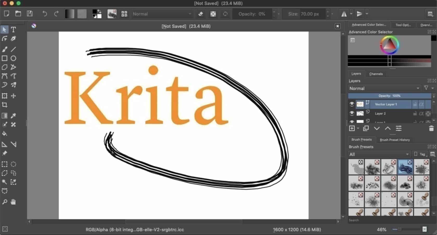Image resolution: width=437 pixels, height=235 pixels.
Task: Duplicate the selected layer
Action: 366,128
